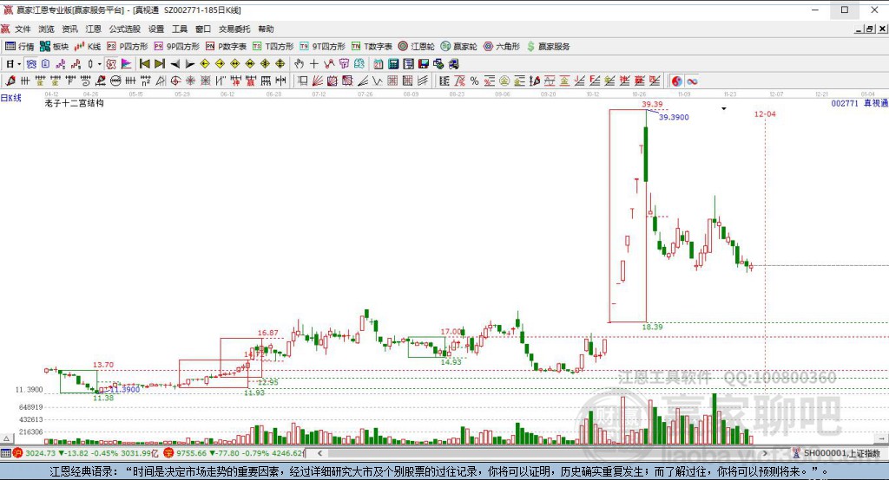
Task: Open the 文件 menu
Action: pyautogui.click(x=23, y=29)
